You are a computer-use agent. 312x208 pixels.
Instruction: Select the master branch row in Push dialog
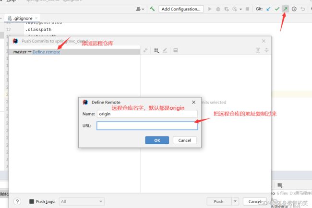point(74,52)
